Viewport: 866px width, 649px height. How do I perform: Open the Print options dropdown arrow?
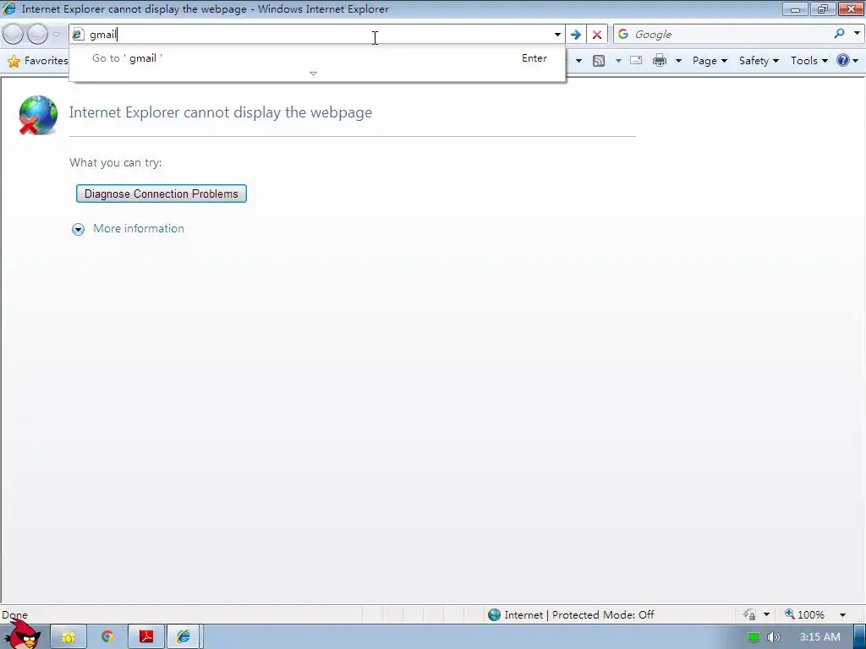point(678,61)
